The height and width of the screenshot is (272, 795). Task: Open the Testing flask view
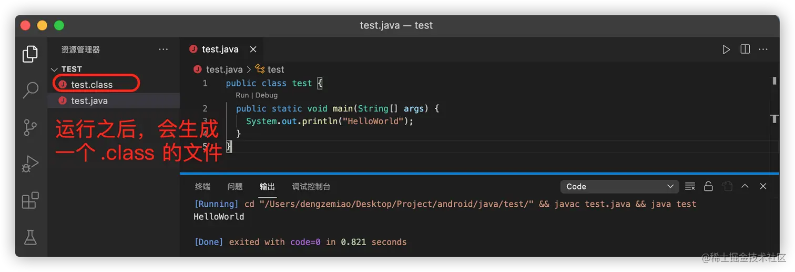(30, 237)
